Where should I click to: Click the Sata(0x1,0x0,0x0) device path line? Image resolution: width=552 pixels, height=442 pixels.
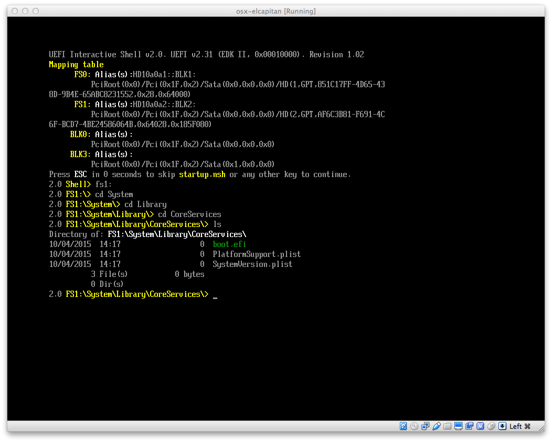(x=183, y=165)
